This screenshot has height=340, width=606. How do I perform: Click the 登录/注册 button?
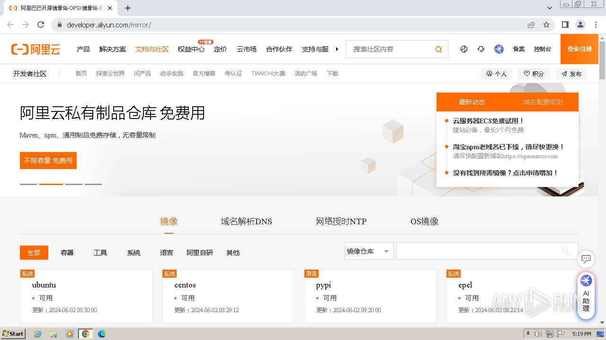[x=579, y=49]
